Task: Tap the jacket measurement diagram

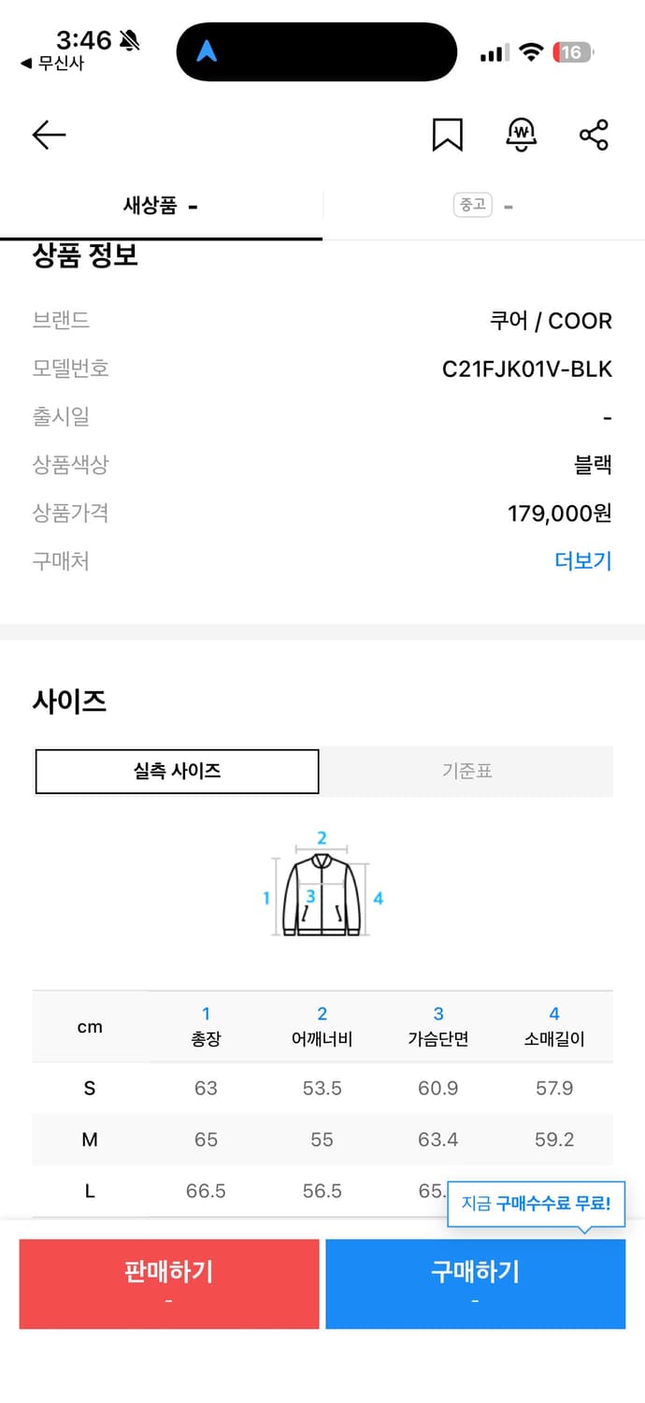Action: click(322, 893)
